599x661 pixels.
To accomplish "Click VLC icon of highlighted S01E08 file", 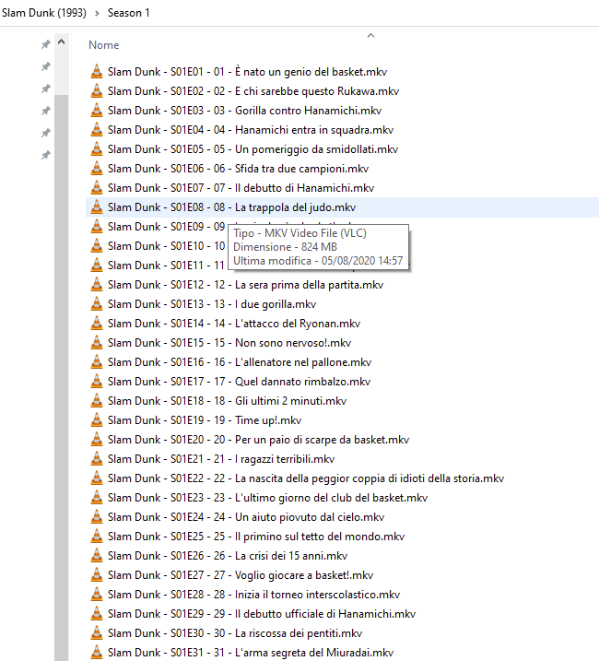I will click(x=97, y=207).
